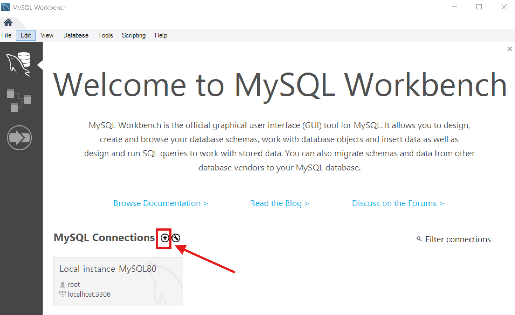515x315 pixels.
Task: Open the Edit menu
Action: coord(26,35)
